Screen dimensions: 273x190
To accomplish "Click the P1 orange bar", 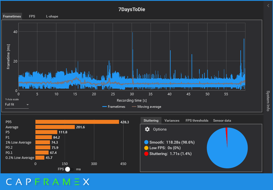I will tap(44, 137).
